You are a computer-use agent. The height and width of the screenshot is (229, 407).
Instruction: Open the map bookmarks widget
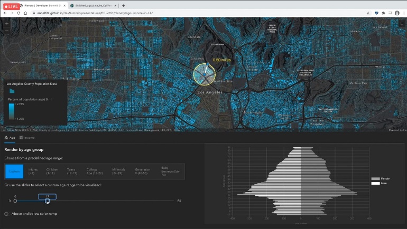[x=402, y=23]
